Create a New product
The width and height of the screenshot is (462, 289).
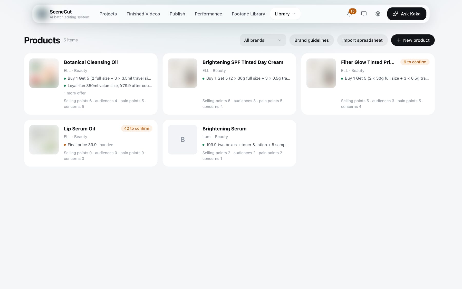point(413,40)
